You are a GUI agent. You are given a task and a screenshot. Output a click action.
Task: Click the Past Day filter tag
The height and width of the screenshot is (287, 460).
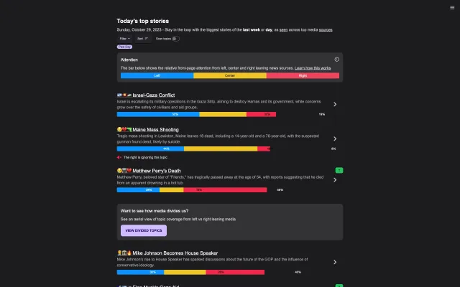124,46
